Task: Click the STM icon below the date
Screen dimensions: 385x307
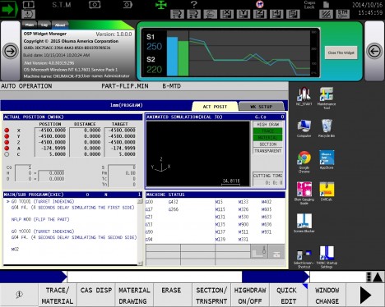Action: 342,14
